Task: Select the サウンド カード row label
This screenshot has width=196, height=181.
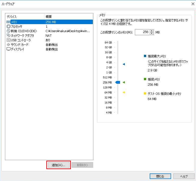Action: pos(20,44)
